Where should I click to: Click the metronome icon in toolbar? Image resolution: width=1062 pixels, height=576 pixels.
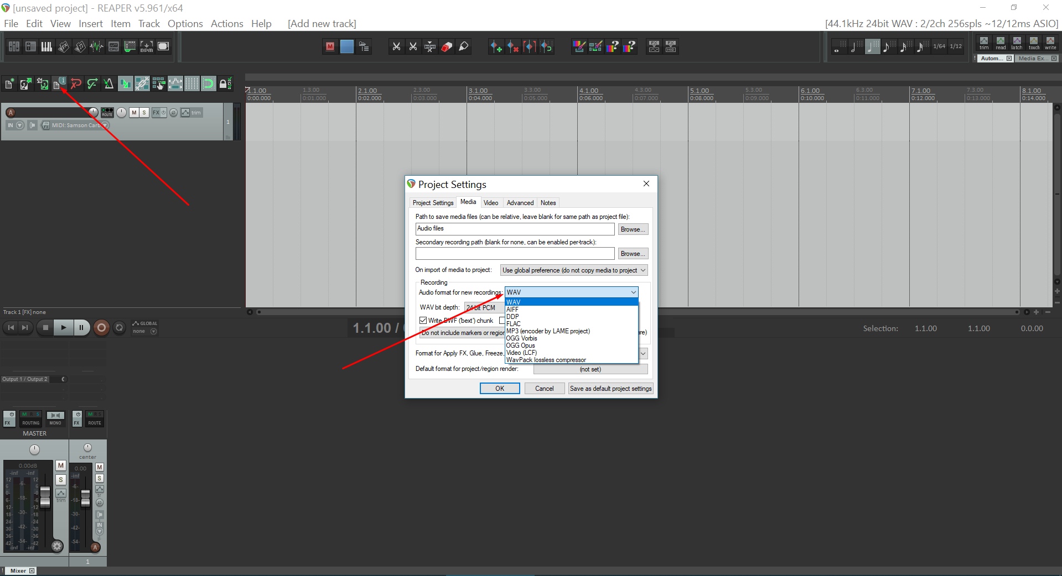click(108, 84)
